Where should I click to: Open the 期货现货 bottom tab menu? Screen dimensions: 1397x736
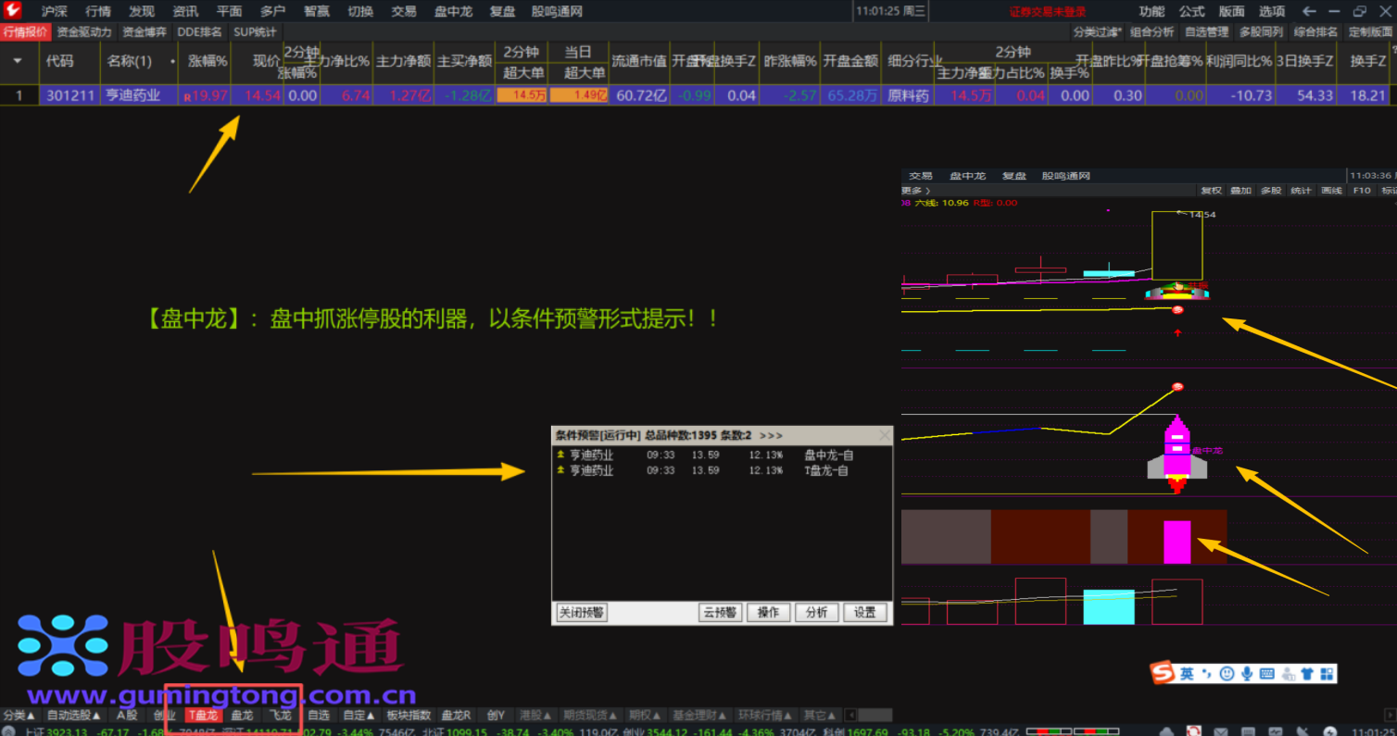click(591, 715)
